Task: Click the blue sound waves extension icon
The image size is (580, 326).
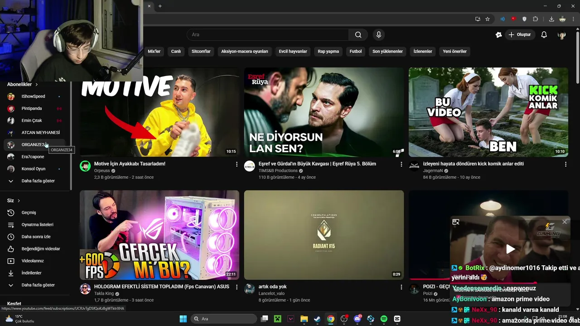Action: pyautogui.click(x=503, y=19)
